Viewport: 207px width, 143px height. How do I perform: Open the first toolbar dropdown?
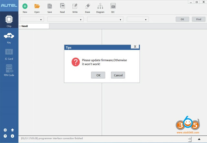[x=32, y=19]
